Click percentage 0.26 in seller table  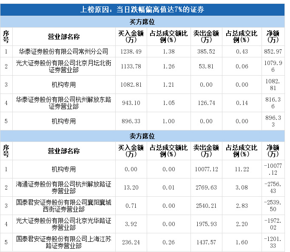coord(169,242)
